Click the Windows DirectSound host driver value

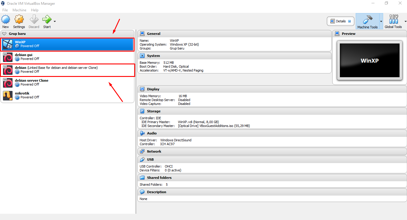coord(176,140)
